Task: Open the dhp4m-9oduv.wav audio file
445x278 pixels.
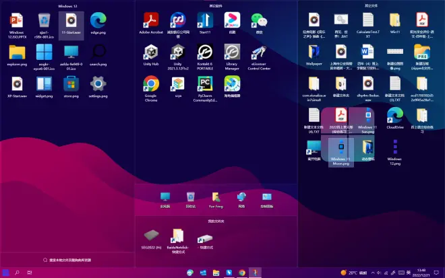Action: coord(368,89)
